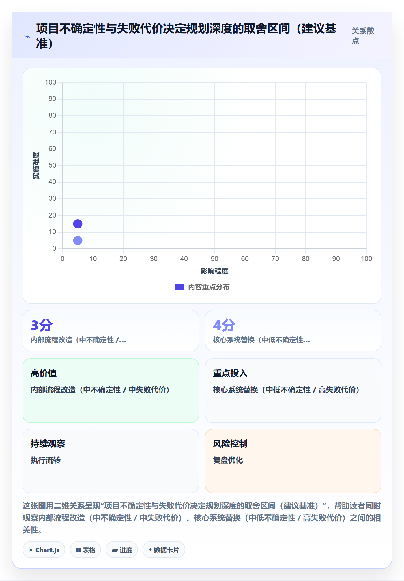This screenshot has height=581, width=404.
Task: Click the 内部流程改造 text in the 高价值 card
Action: click(x=100, y=390)
